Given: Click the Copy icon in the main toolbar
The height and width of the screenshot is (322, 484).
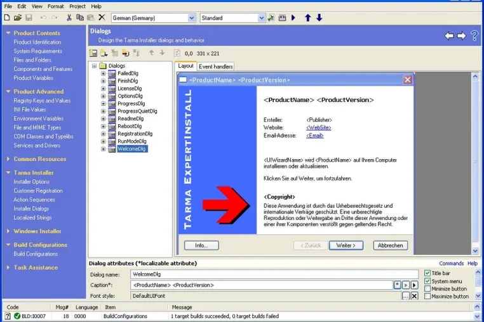Looking at the screenshot, I should pyautogui.click(x=80, y=18).
